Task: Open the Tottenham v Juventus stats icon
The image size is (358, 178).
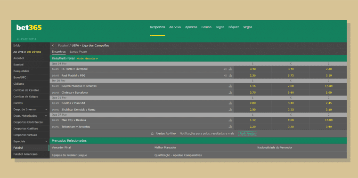Action: pos(230,127)
